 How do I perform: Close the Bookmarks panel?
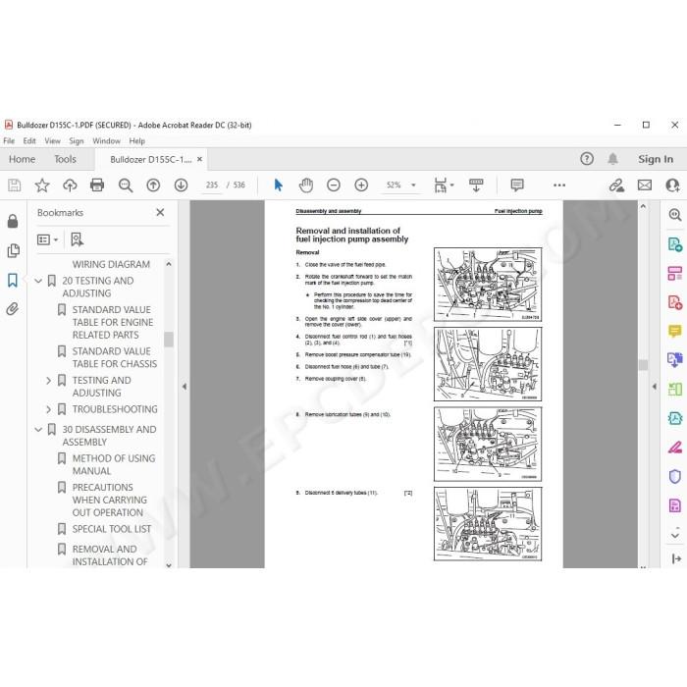pyautogui.click(x=160, y=213)
